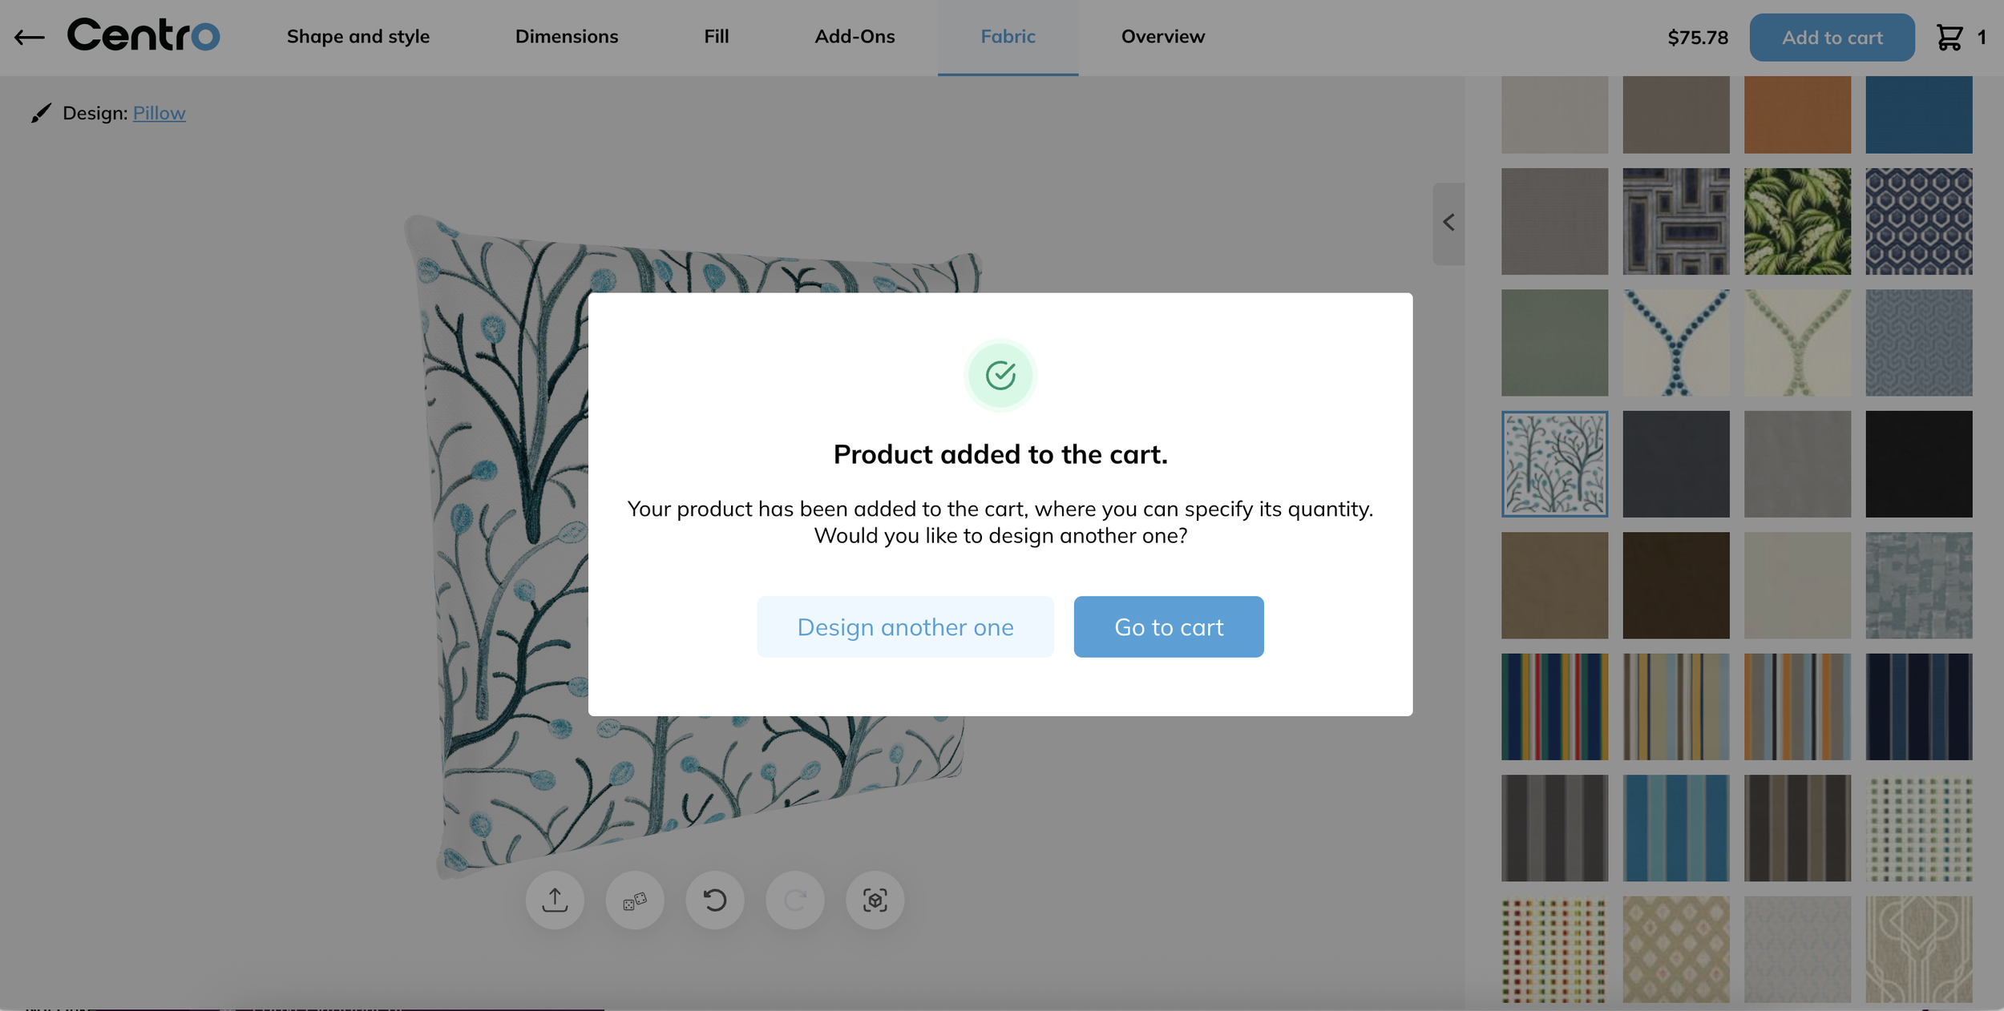
Task: Choose the green tropical leaf fabric
Action: (x=1797, y=221)
